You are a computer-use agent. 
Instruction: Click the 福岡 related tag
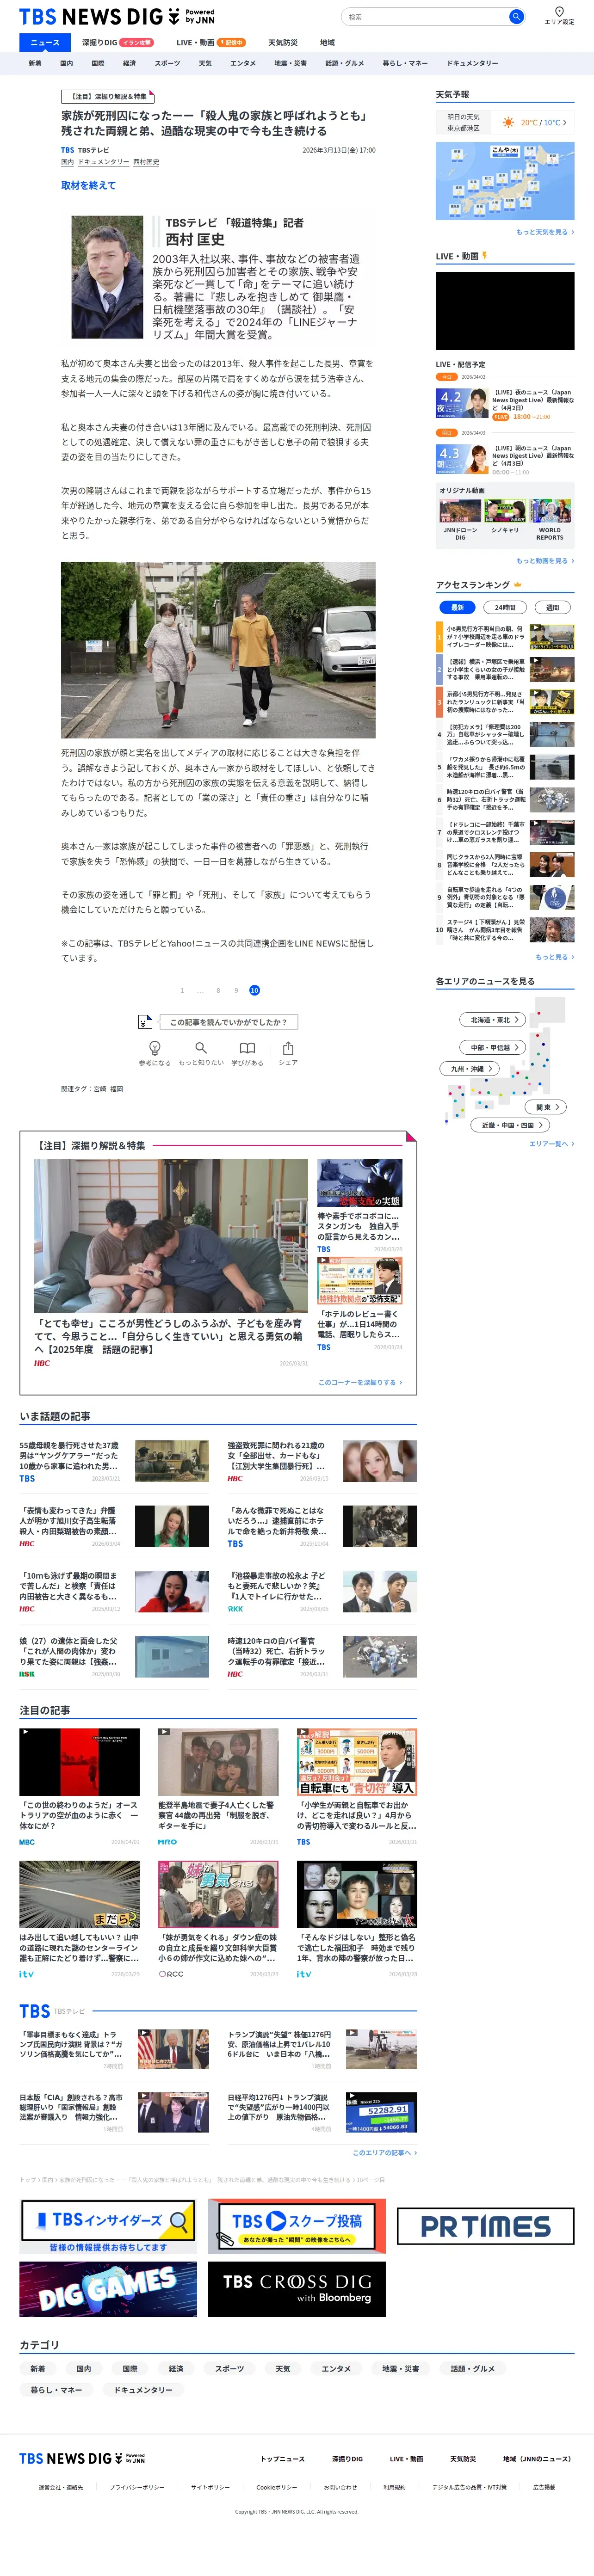[117, 1089]
